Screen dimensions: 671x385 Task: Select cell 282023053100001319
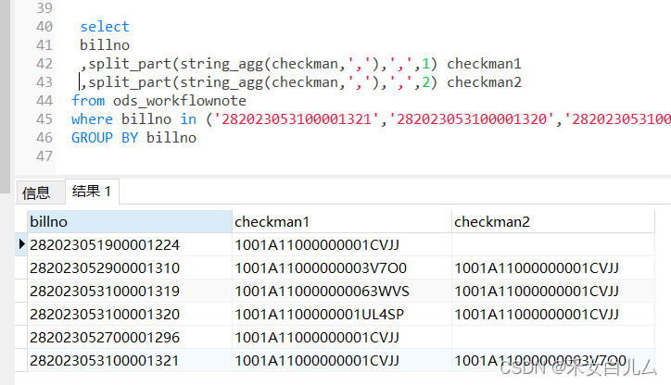130,291
